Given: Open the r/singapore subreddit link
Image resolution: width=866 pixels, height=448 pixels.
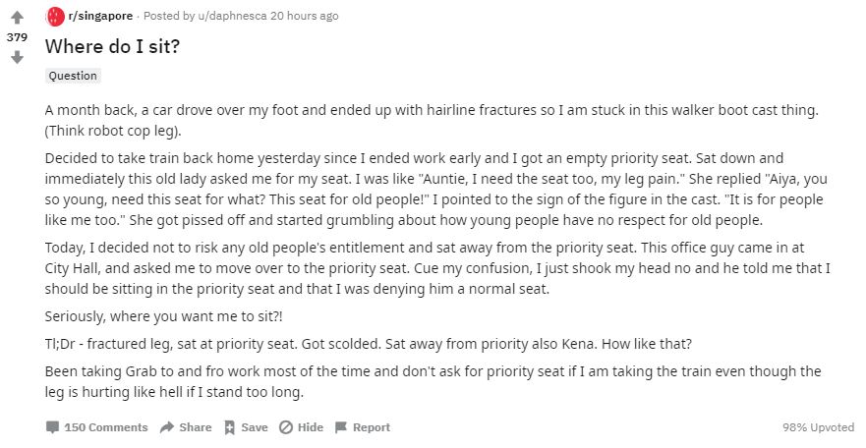Looking at the screenshot, I should click(x=99, y=17).
